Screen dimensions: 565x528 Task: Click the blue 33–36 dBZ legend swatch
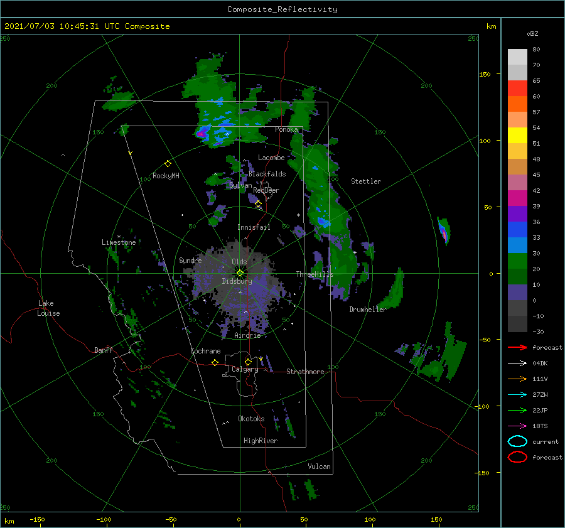coord(517,229)
